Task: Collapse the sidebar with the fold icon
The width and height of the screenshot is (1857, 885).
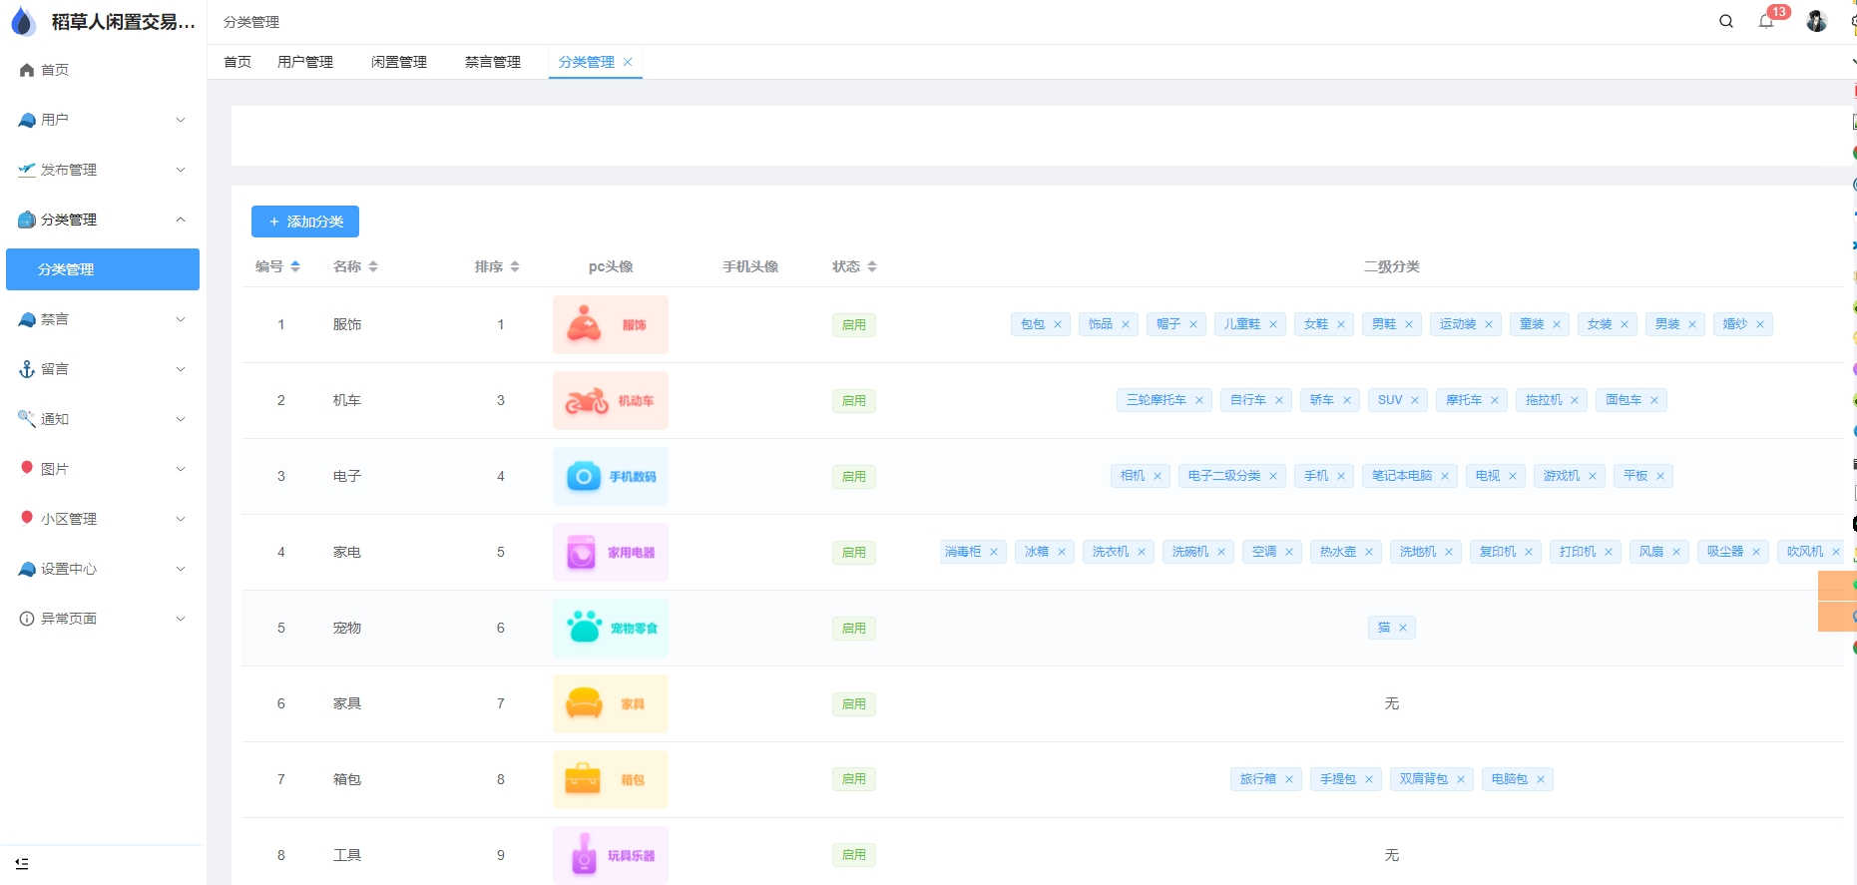Action: (x=22, y=863)
